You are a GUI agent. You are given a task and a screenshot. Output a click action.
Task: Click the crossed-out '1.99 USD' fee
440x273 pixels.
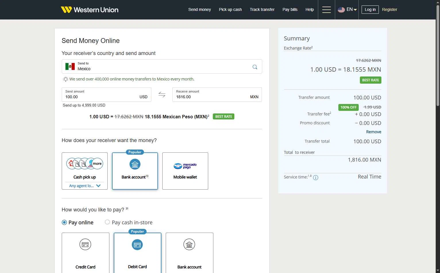[372, 107]
